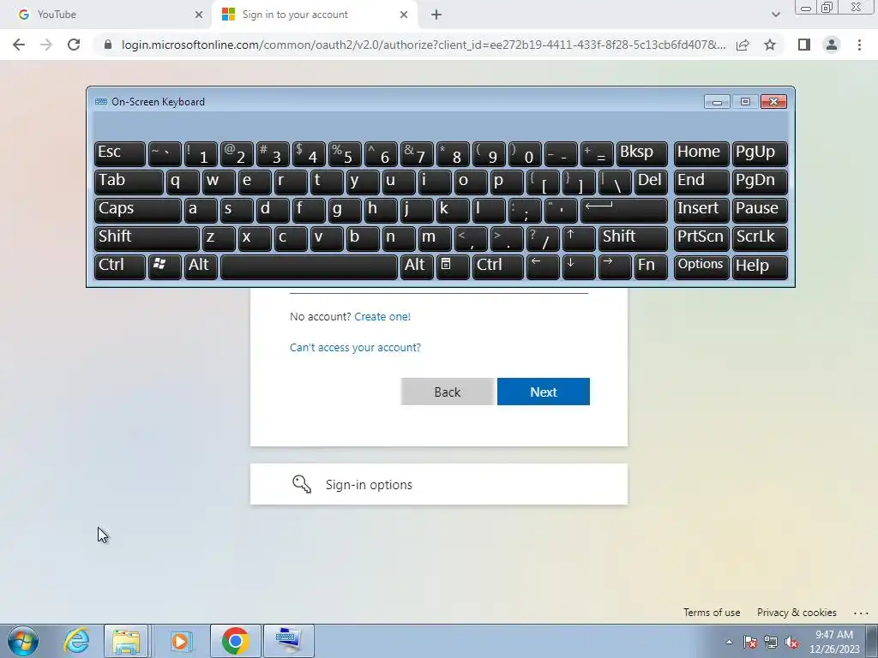Reload the sign-in page
The width and height of the screenshot is (878, 658).
[x=74, y=45]
